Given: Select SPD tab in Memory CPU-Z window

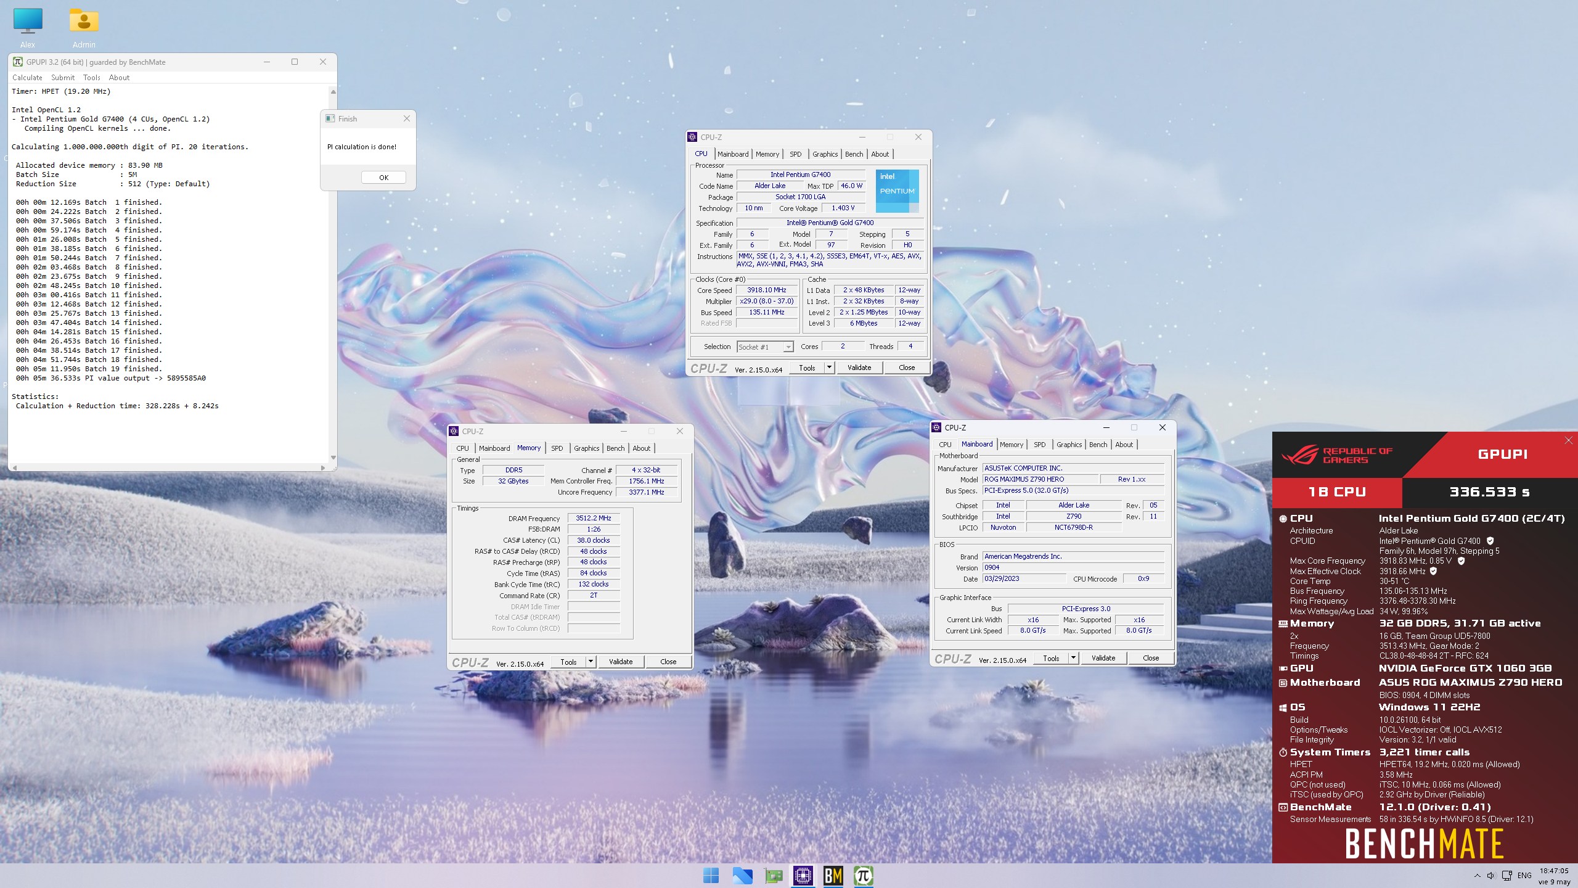Looking at the screenshot, I should 557,448.
